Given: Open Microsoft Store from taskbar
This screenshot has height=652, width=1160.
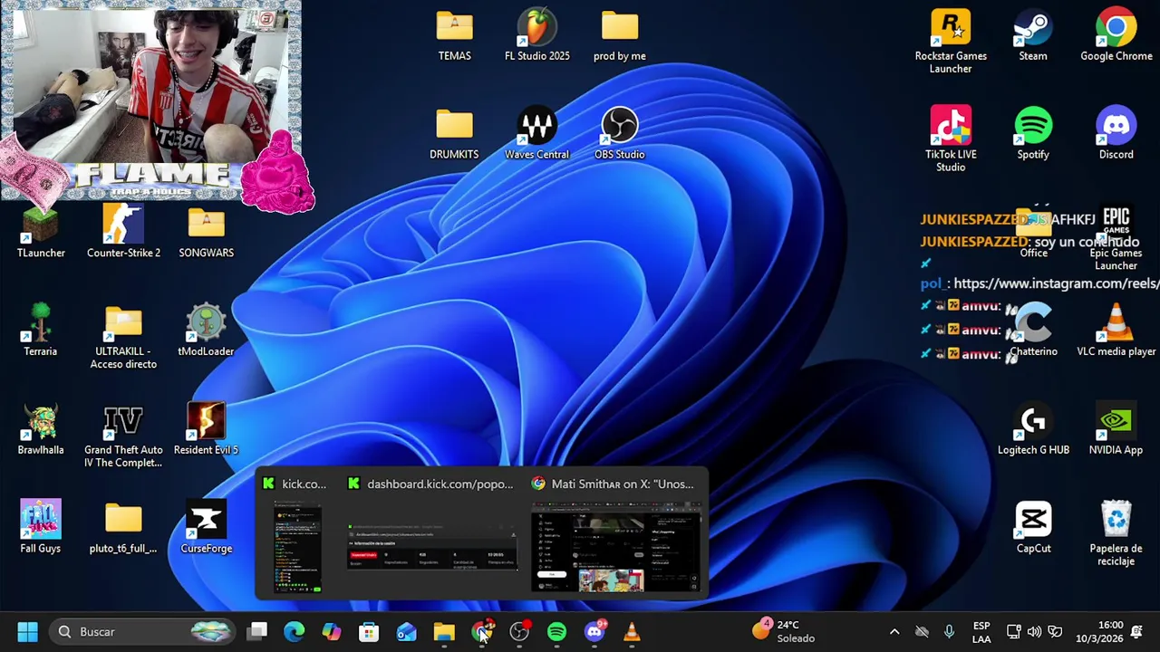Looking at the screenshot, I should pos(369,631).
